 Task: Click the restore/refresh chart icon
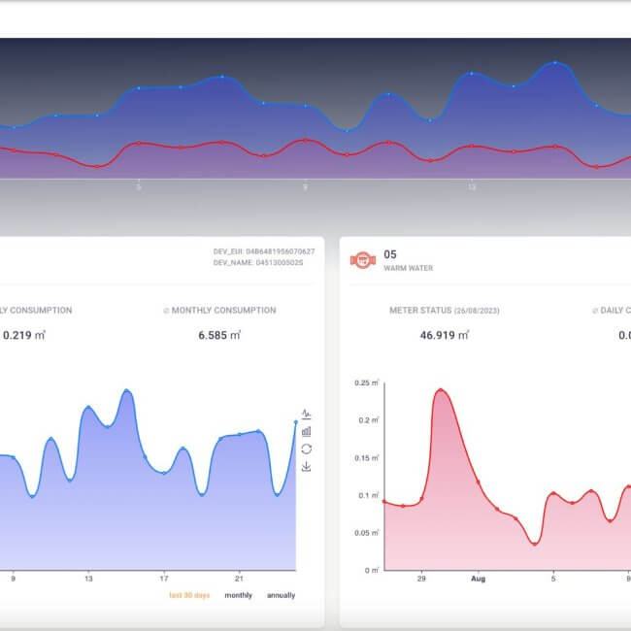pos(306,448)
